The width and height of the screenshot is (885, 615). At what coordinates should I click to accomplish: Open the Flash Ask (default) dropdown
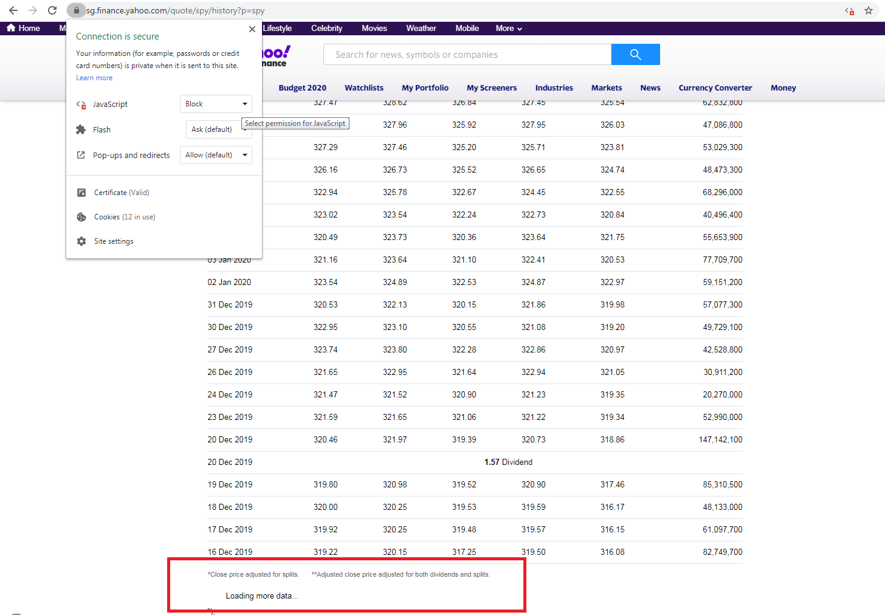click(x=219, y=129)
